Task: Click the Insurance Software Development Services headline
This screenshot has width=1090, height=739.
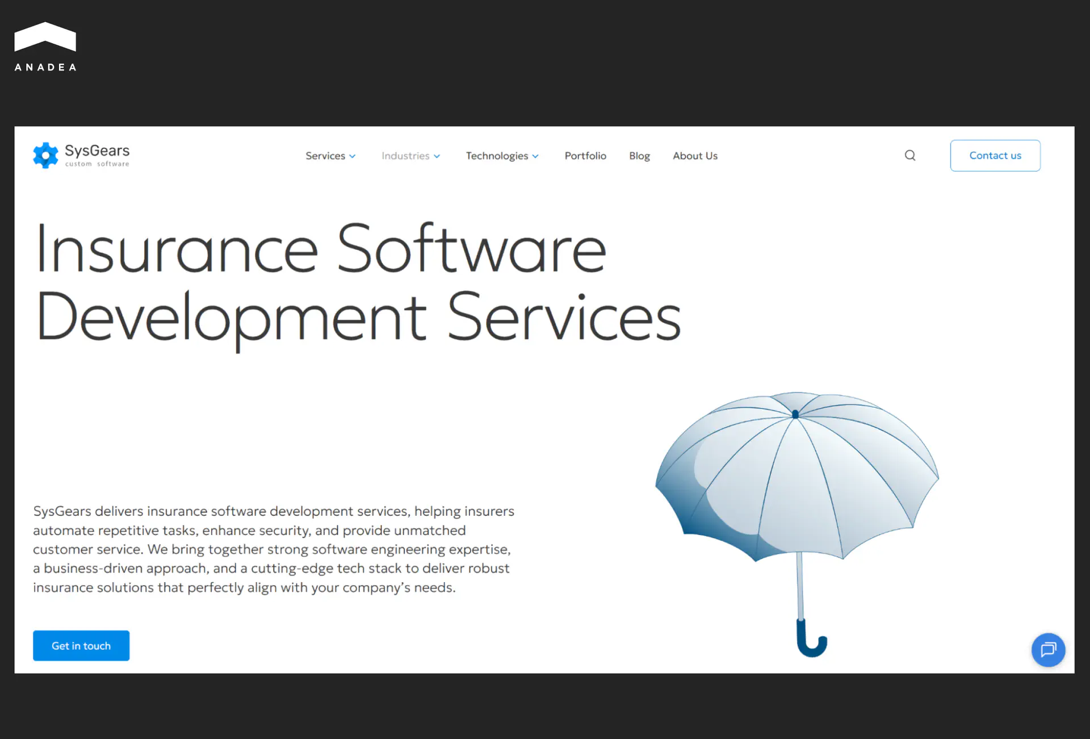Action: point(358,282)
